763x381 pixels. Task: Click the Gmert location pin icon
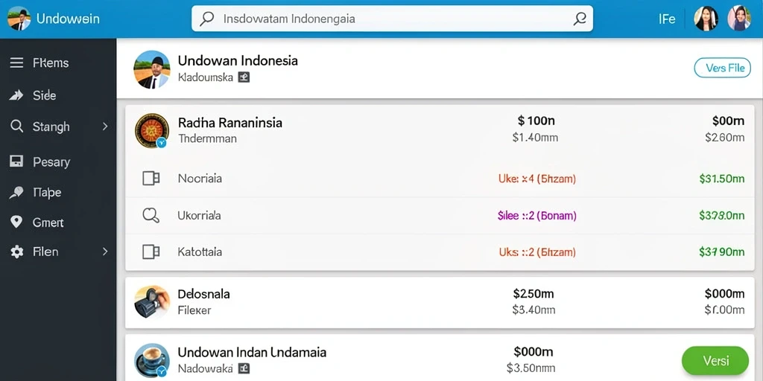[x=16, y=222]
